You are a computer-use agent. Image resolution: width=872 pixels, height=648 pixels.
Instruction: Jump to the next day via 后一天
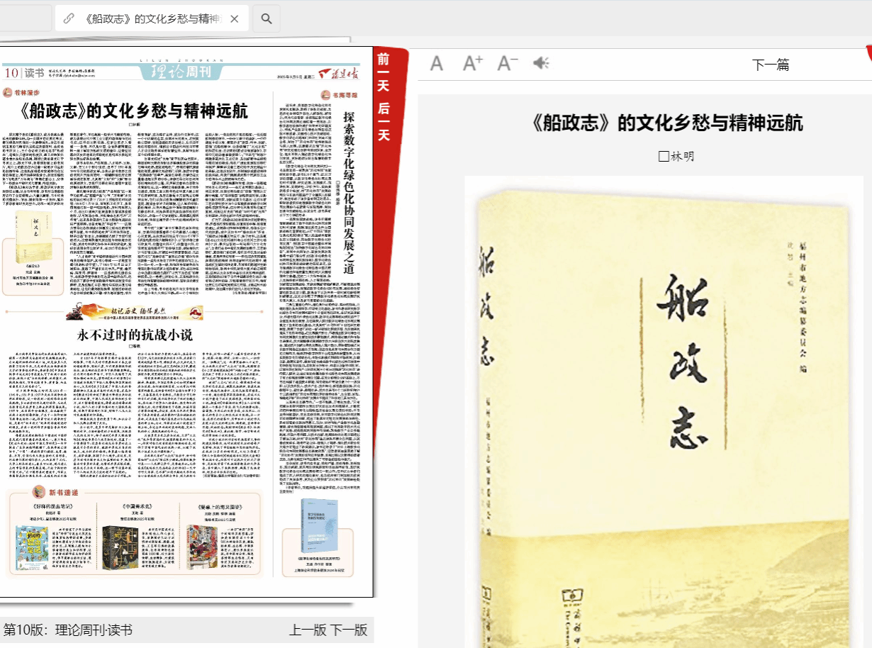[x=384, y=119]
